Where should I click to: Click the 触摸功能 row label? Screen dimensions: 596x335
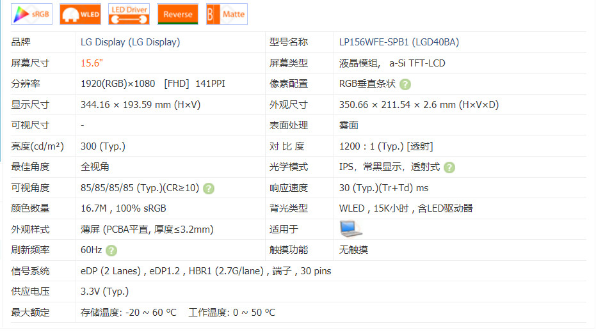289,249
